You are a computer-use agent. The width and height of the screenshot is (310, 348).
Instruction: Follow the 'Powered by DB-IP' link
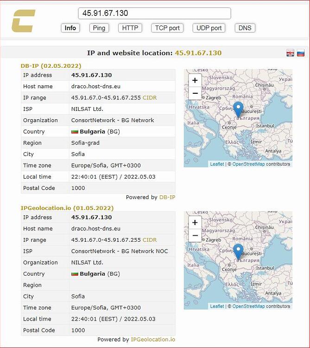167,197
